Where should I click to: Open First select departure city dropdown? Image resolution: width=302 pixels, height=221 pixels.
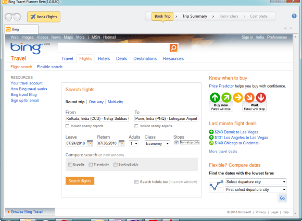point(256,190)
